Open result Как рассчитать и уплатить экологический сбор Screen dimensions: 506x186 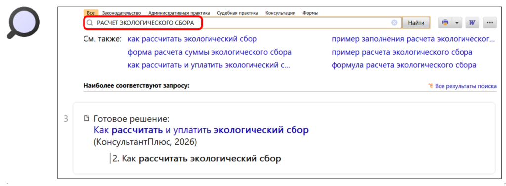coord(201,130)
